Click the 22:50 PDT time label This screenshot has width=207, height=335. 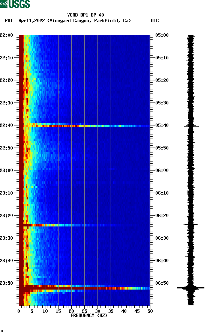[6, 148]
